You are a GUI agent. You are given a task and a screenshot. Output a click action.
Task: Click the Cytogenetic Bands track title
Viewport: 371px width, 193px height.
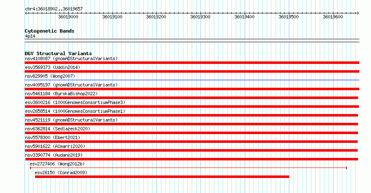[50, 31]
